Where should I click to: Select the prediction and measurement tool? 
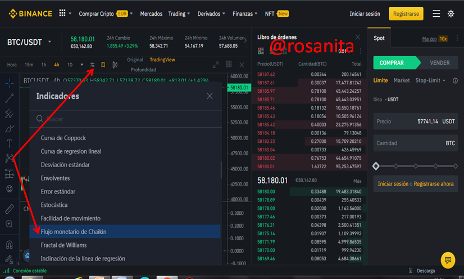pos(10,174)
